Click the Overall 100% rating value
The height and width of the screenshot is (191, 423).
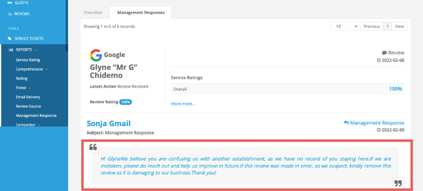[x=395, y=89]
